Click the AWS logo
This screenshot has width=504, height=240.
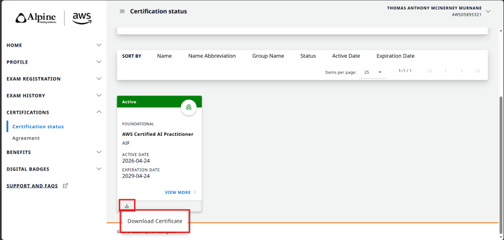(82, 18)
